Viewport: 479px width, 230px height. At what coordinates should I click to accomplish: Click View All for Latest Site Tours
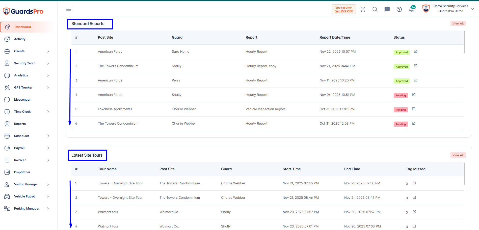(x=458, y=155)
